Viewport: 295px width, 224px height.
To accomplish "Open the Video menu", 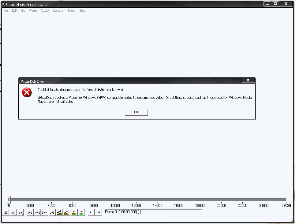I will pyautogui.click(x=33, y=10).
